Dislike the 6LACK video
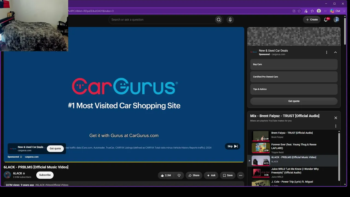 pyautogui.click(x=179, y=175)
